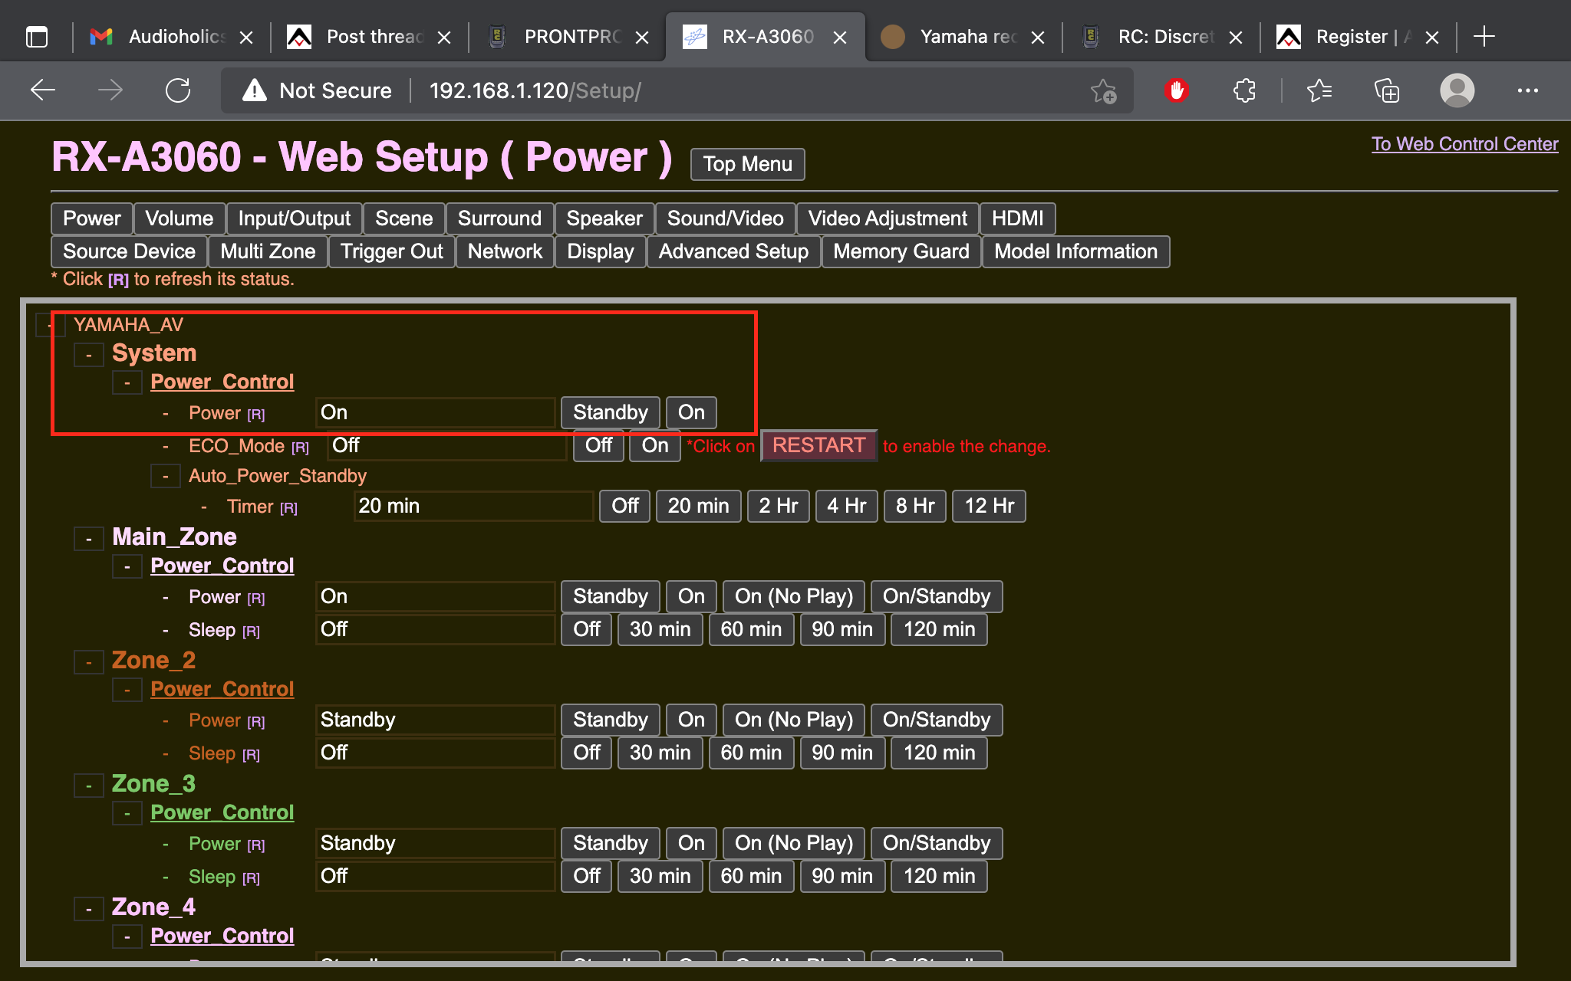Click the Top Menu button
Viewport: 1571px width, 981px height.
tap(748, 164)
